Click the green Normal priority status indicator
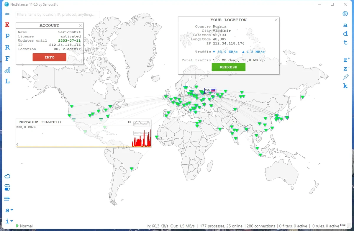 pyautogui.click(x=24, y=226)
